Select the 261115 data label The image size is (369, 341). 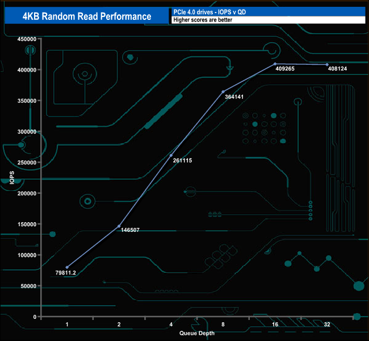(x=183, y=160)
